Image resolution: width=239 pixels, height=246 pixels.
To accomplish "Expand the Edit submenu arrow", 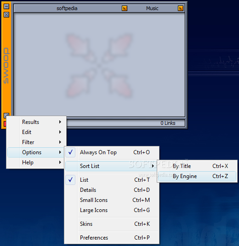I will click(x=60, y=132).
